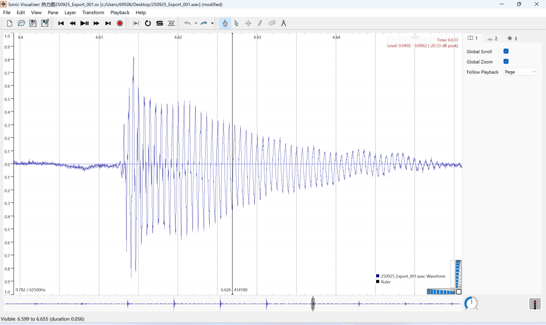Screen dimensions: 546x325
Task: Toggle Solo current pane playback
Action: tap(159, 23)
